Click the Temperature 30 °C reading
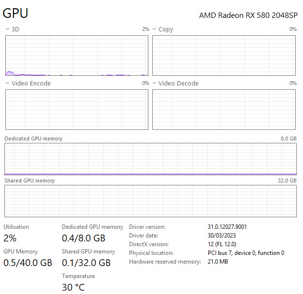 [x=73, y=287]
